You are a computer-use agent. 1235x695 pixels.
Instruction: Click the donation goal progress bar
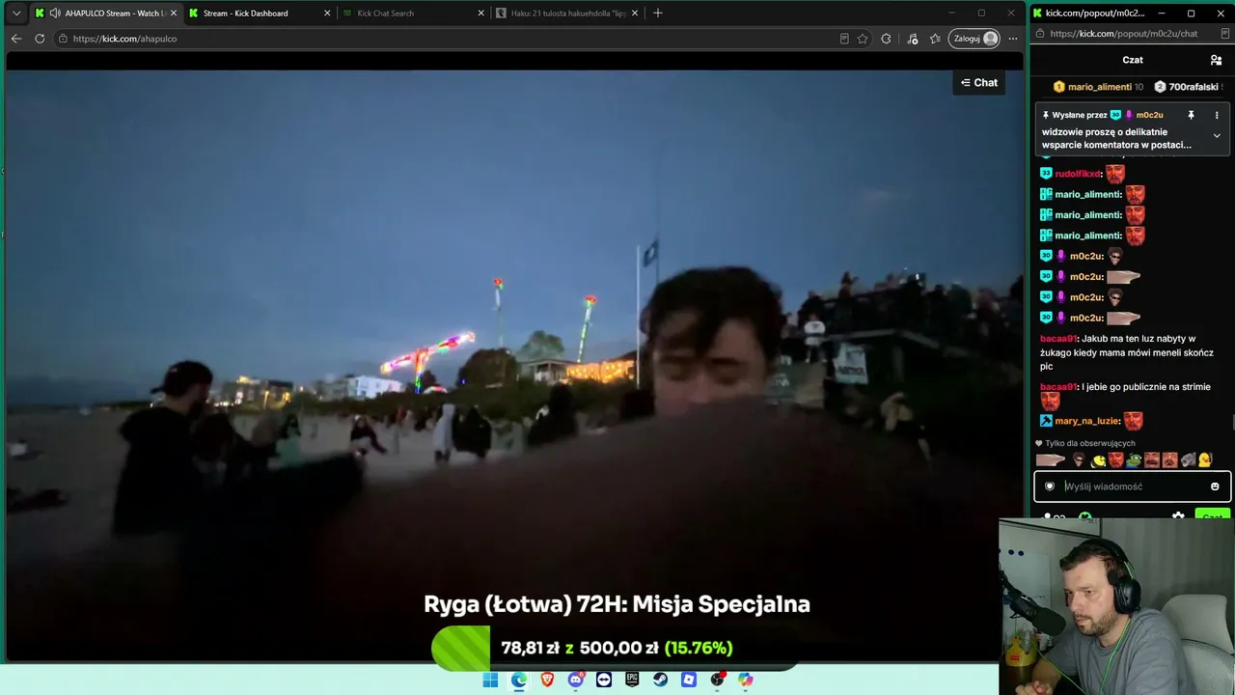616,648
